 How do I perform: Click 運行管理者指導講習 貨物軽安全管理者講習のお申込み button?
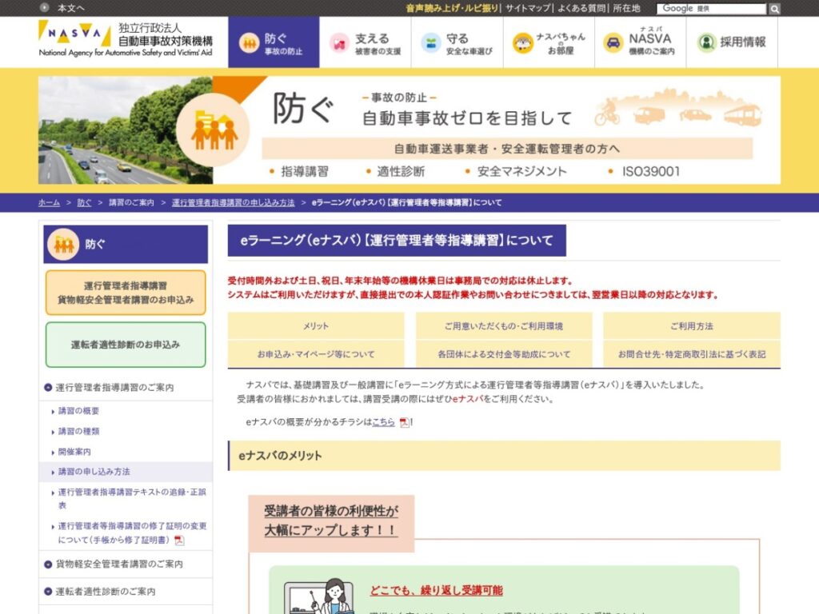click(x=126, y=293)
